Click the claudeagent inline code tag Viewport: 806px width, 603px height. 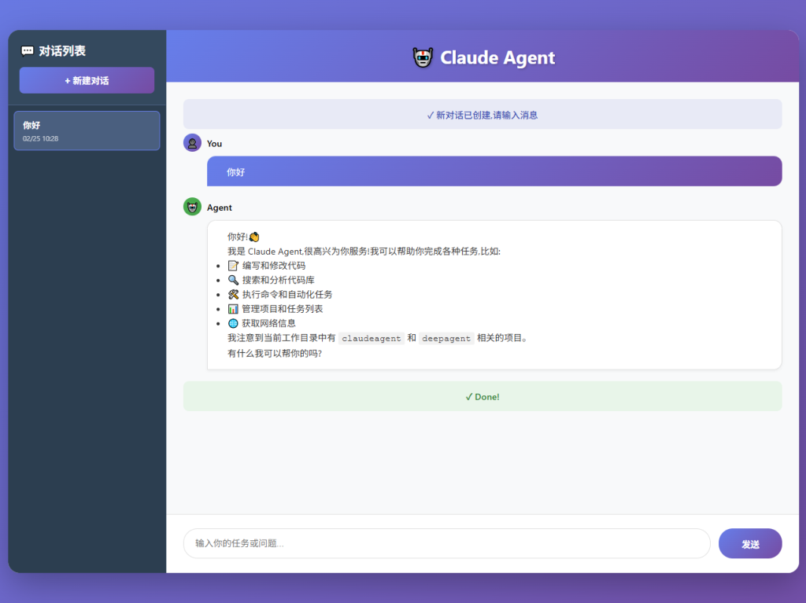click(x=372, y=338)
